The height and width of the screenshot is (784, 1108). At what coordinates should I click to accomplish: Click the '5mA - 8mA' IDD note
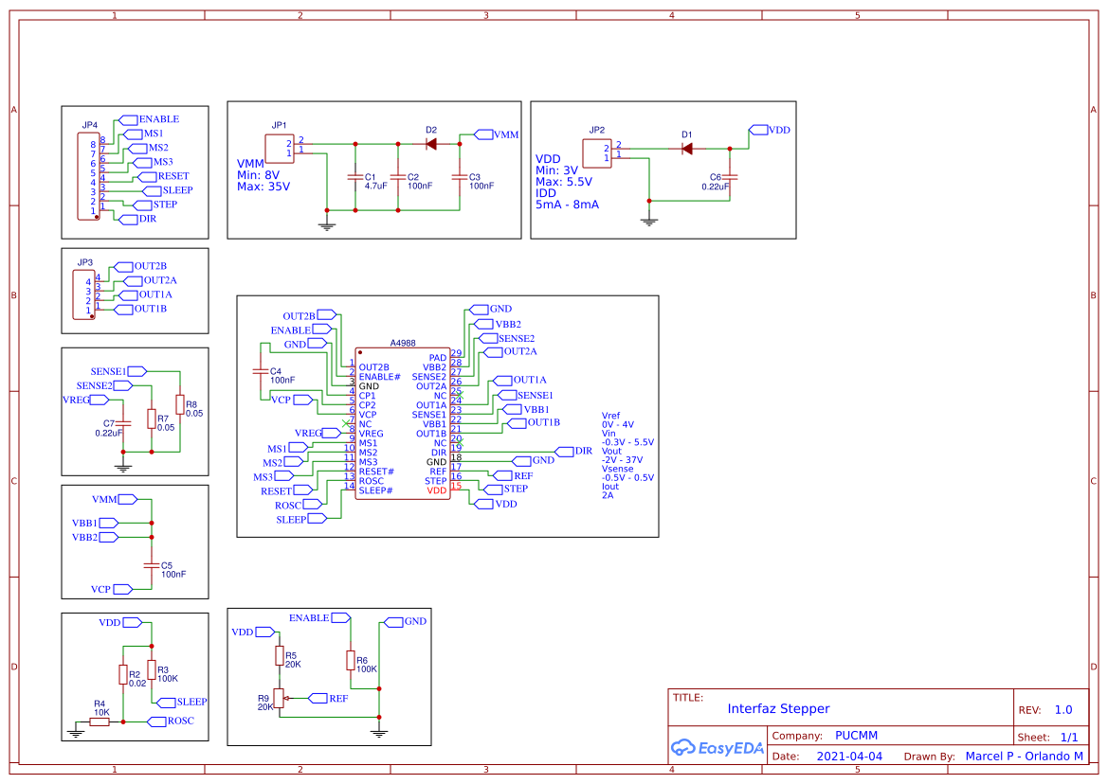(x=567, y=205)
